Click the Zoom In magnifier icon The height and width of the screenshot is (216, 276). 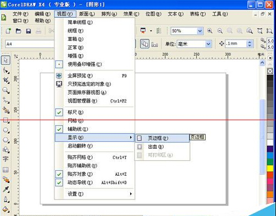click(209, 31)
